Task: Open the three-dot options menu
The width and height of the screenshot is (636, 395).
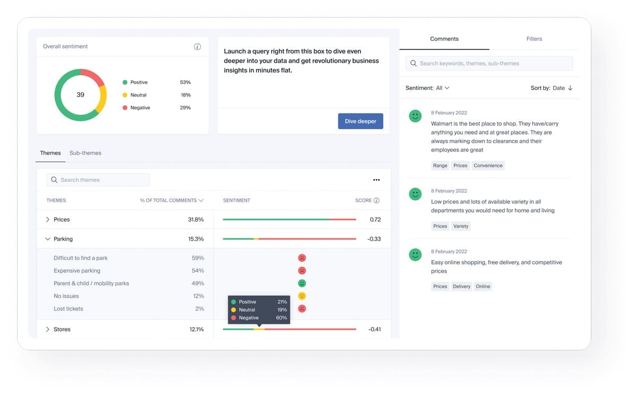Action: (376, 180)
